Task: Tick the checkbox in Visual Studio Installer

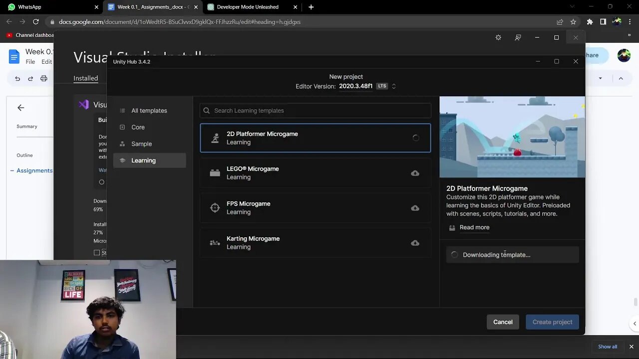Action: tap(97, 253)
